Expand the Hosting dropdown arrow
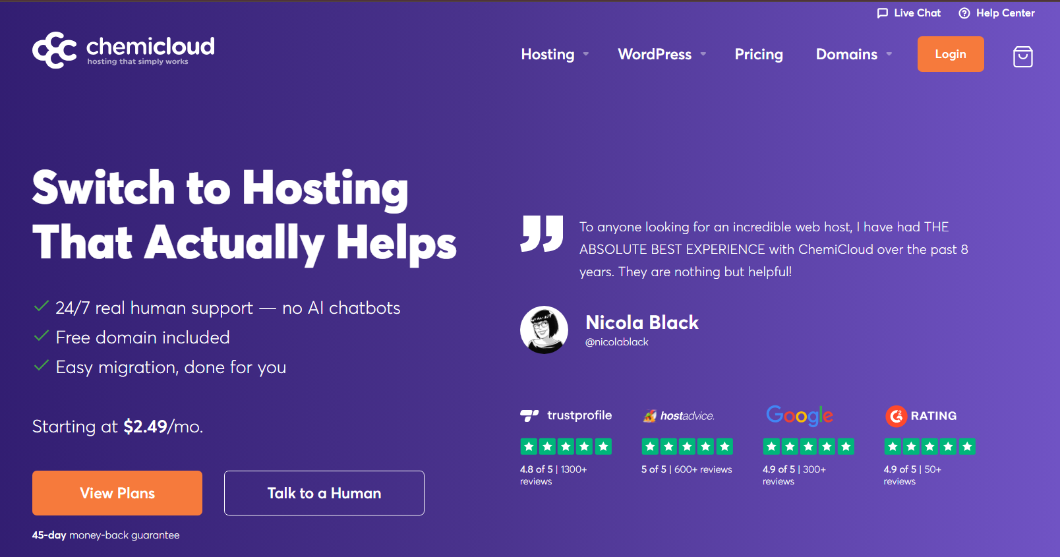Screen dimensions: 1060x557 pos(586,54)
